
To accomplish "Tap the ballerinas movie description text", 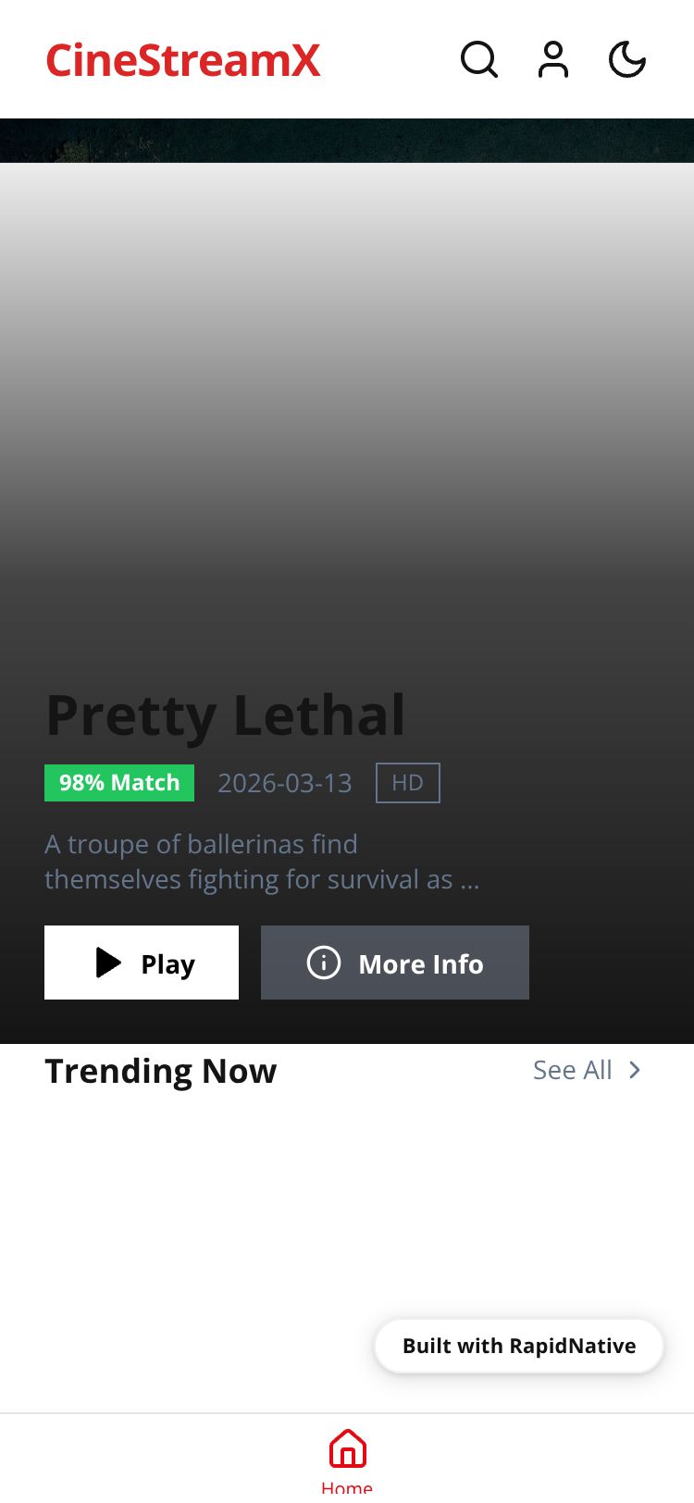I will pos(262,862).
